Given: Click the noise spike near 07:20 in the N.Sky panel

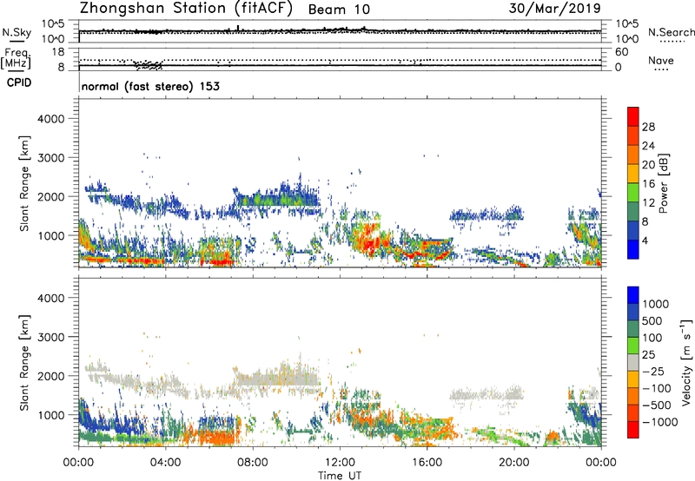Looking at the screenshot, I should (238, 28).
